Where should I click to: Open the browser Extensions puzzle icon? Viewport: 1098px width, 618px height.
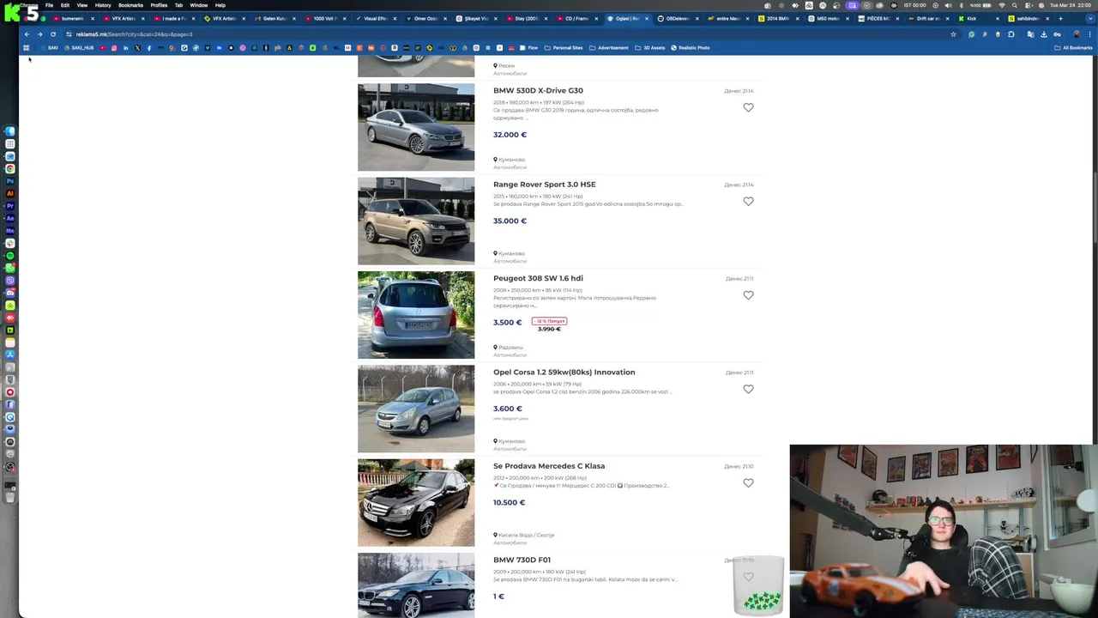coord(1011,34)
